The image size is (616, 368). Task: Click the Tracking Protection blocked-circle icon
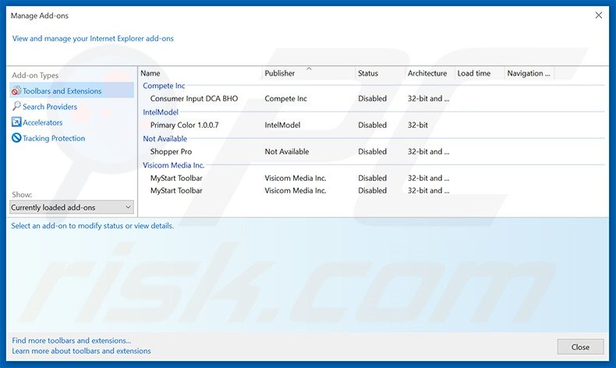pyautogui.click(x=16, y=138)
